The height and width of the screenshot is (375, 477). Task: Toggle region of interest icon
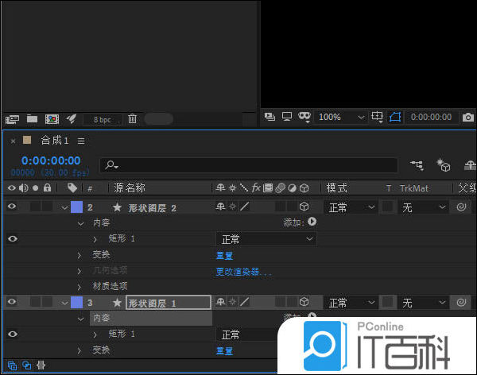click(395, 117)
